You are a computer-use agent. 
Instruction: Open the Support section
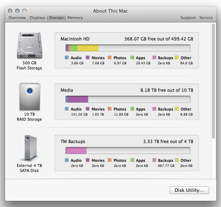pos(188,18)
